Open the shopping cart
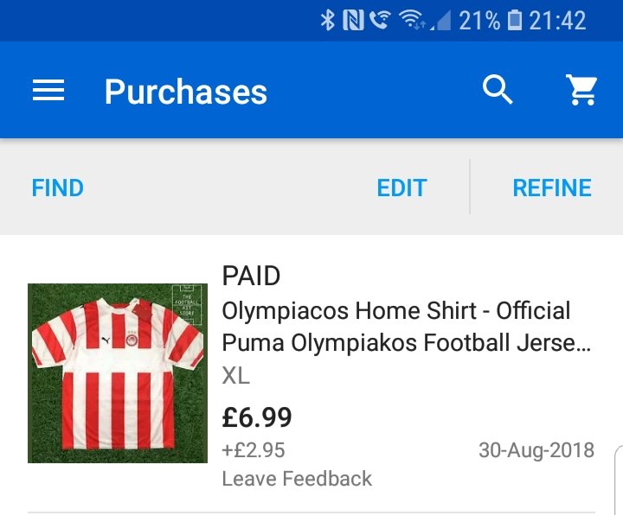 581,90
